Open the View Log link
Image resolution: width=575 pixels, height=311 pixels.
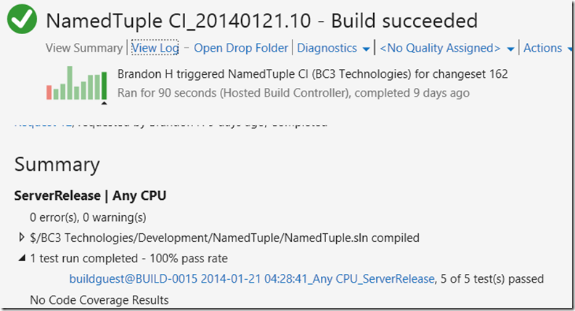click(x=155, y=48)
